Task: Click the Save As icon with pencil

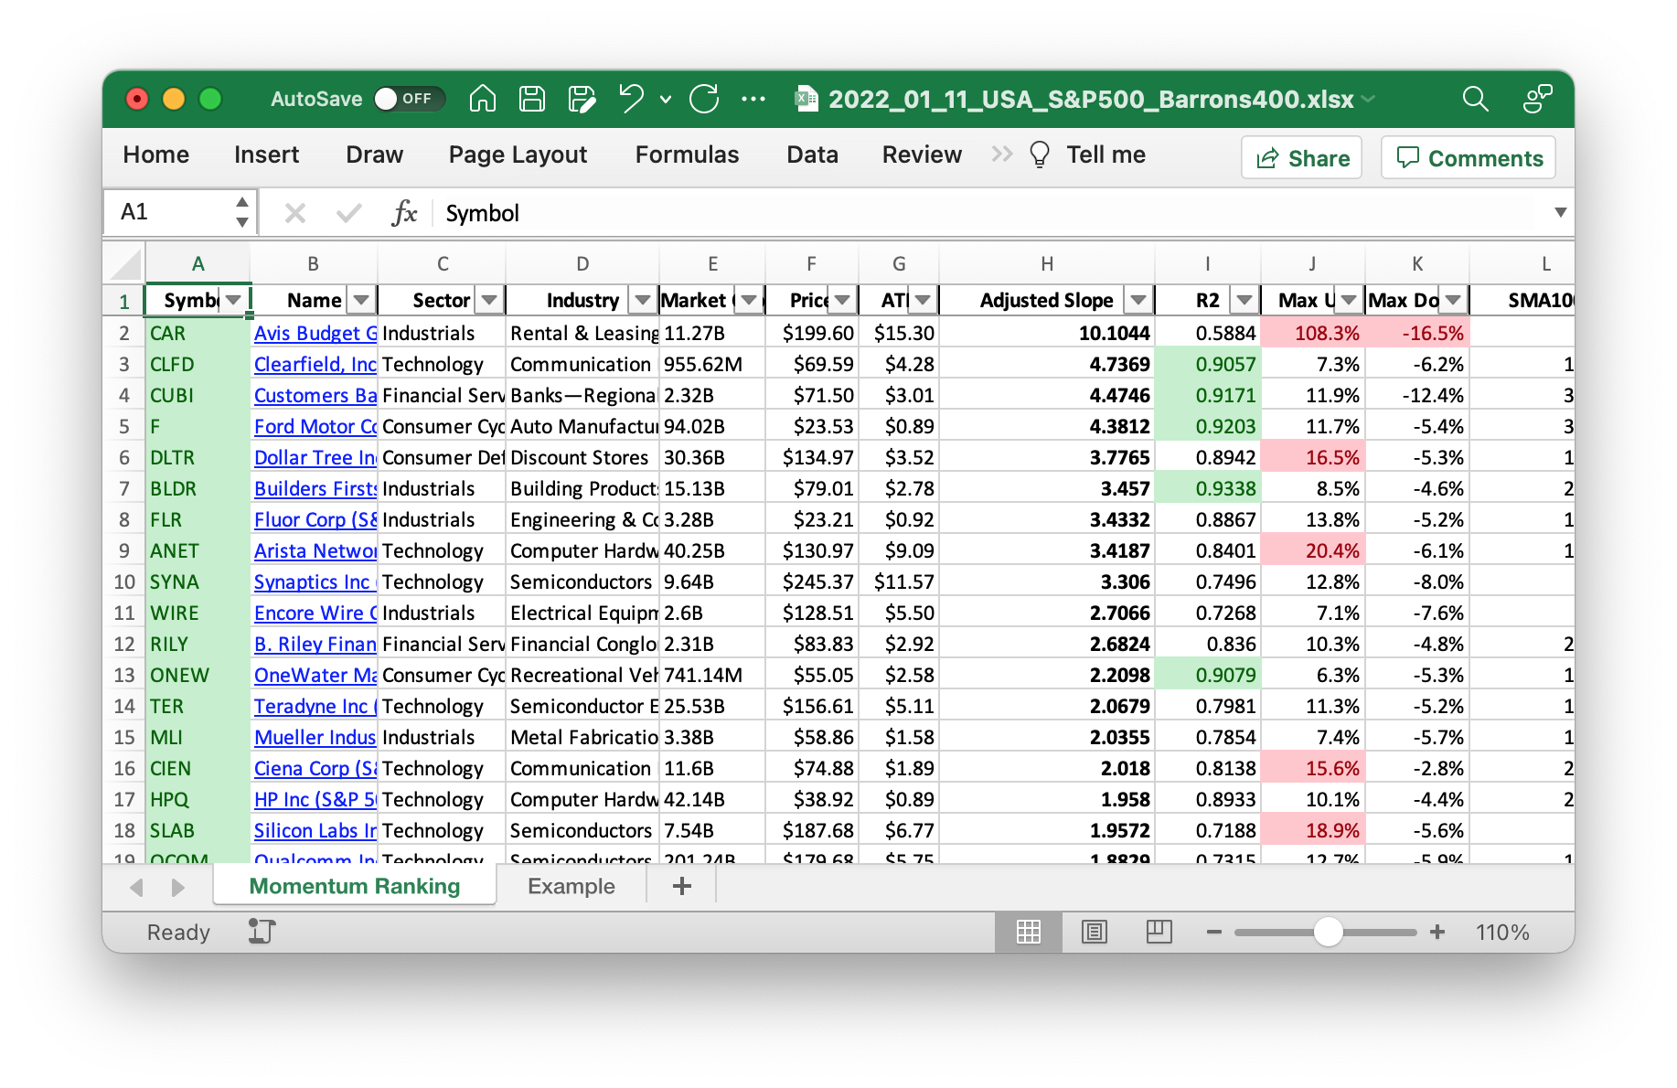Action: click(582, 99)
